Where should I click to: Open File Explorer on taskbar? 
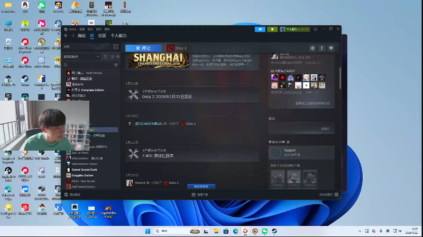tap(216, 231)
